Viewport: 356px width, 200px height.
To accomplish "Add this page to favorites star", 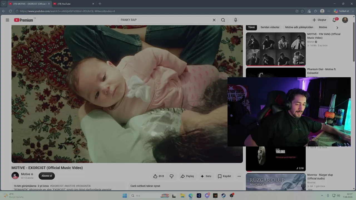I will click(302, 11).
